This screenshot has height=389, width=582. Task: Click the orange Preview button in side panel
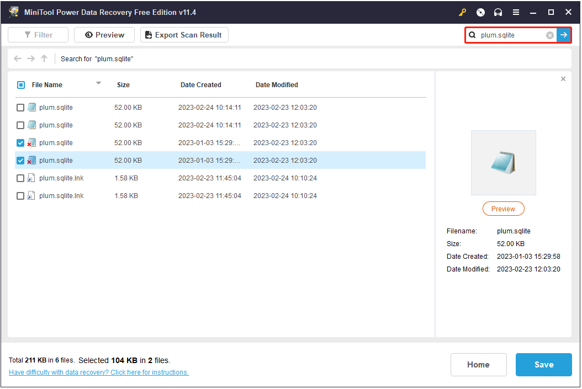pyautogui.click(x=503, y=209)
